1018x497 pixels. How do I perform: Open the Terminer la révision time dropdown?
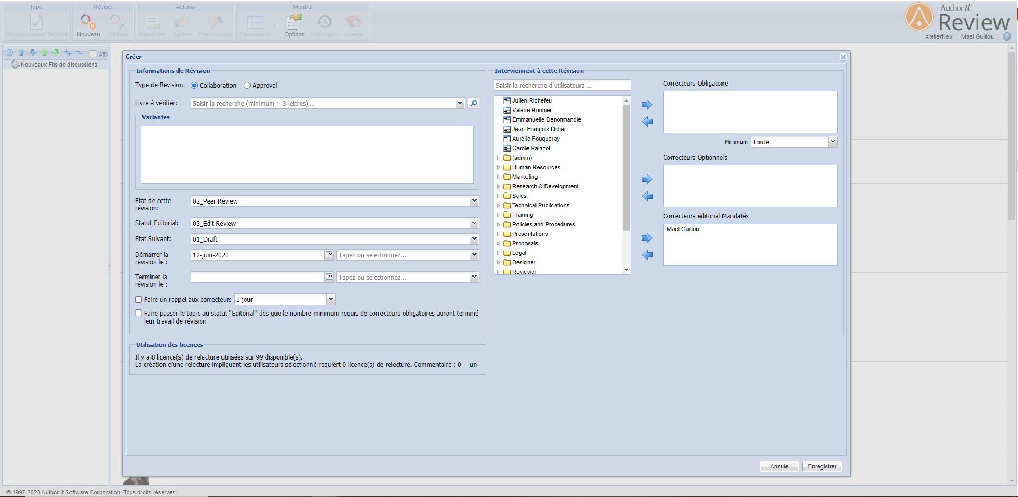pos(474,277)
